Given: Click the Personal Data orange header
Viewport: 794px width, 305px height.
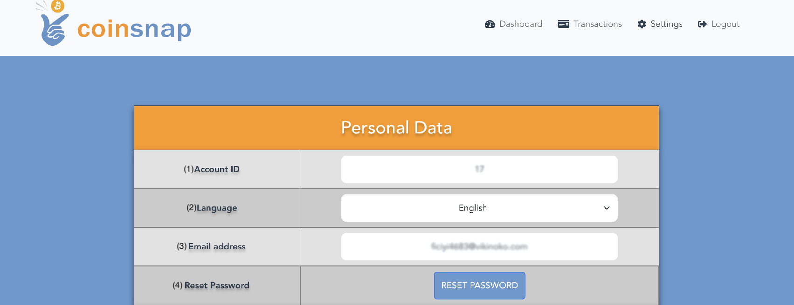Looking at the screenshot, I should pos(396,128).
